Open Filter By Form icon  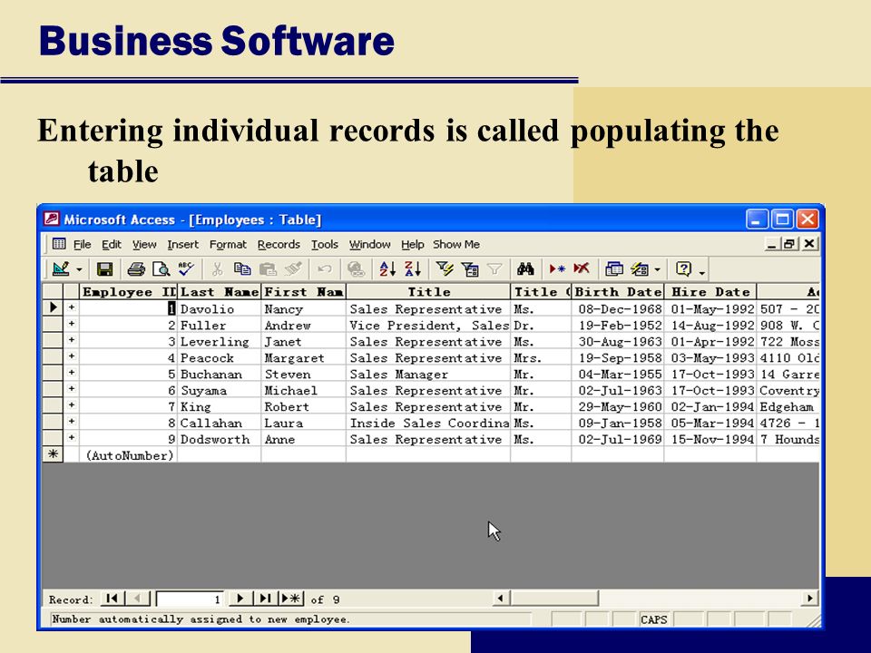coord(470,269)
